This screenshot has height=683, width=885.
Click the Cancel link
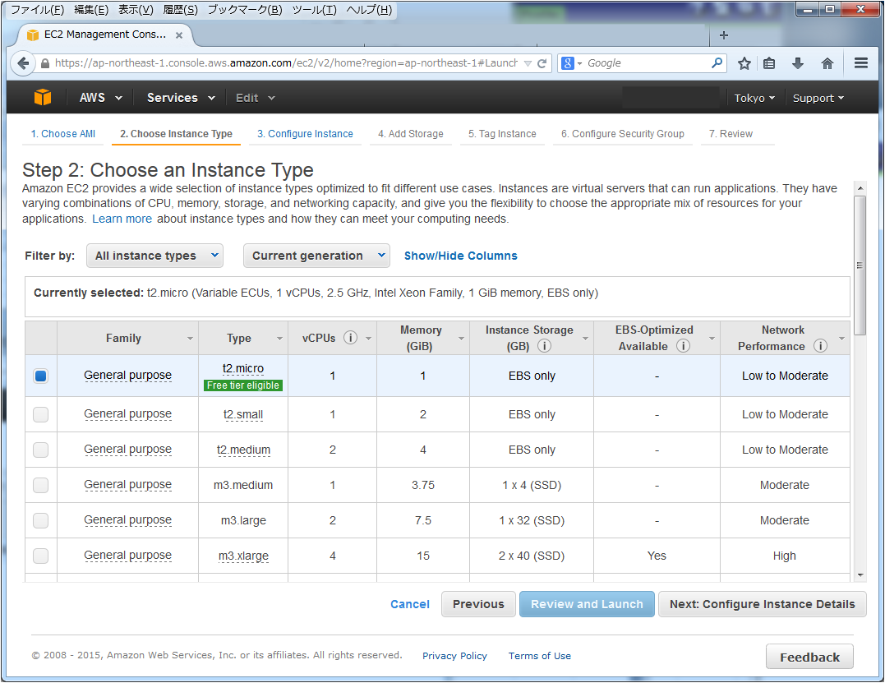point(410,604)
